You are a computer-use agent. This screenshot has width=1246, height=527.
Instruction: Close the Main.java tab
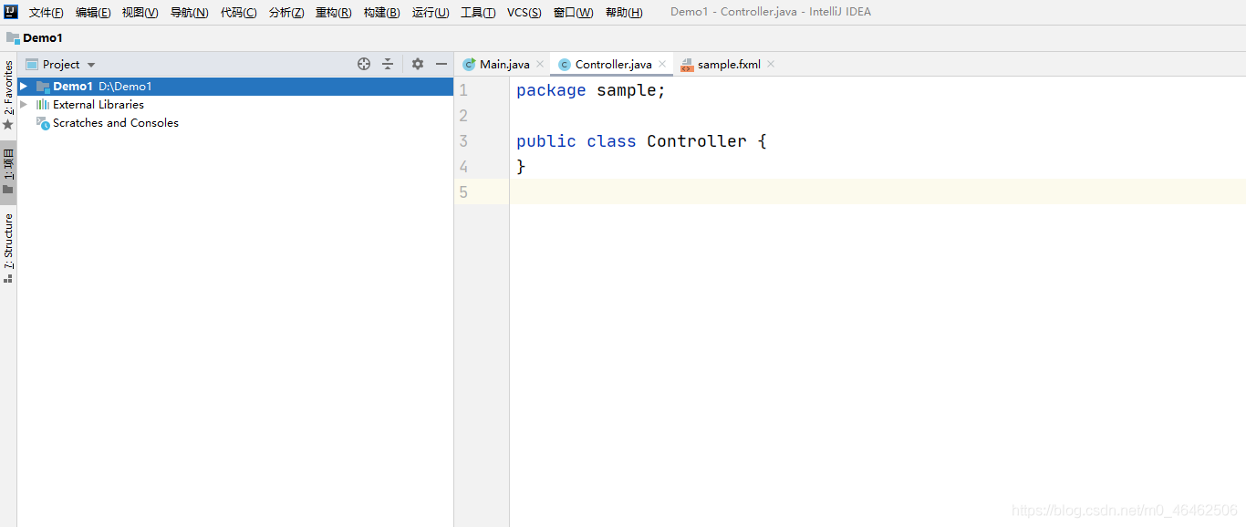coord(540,64)
